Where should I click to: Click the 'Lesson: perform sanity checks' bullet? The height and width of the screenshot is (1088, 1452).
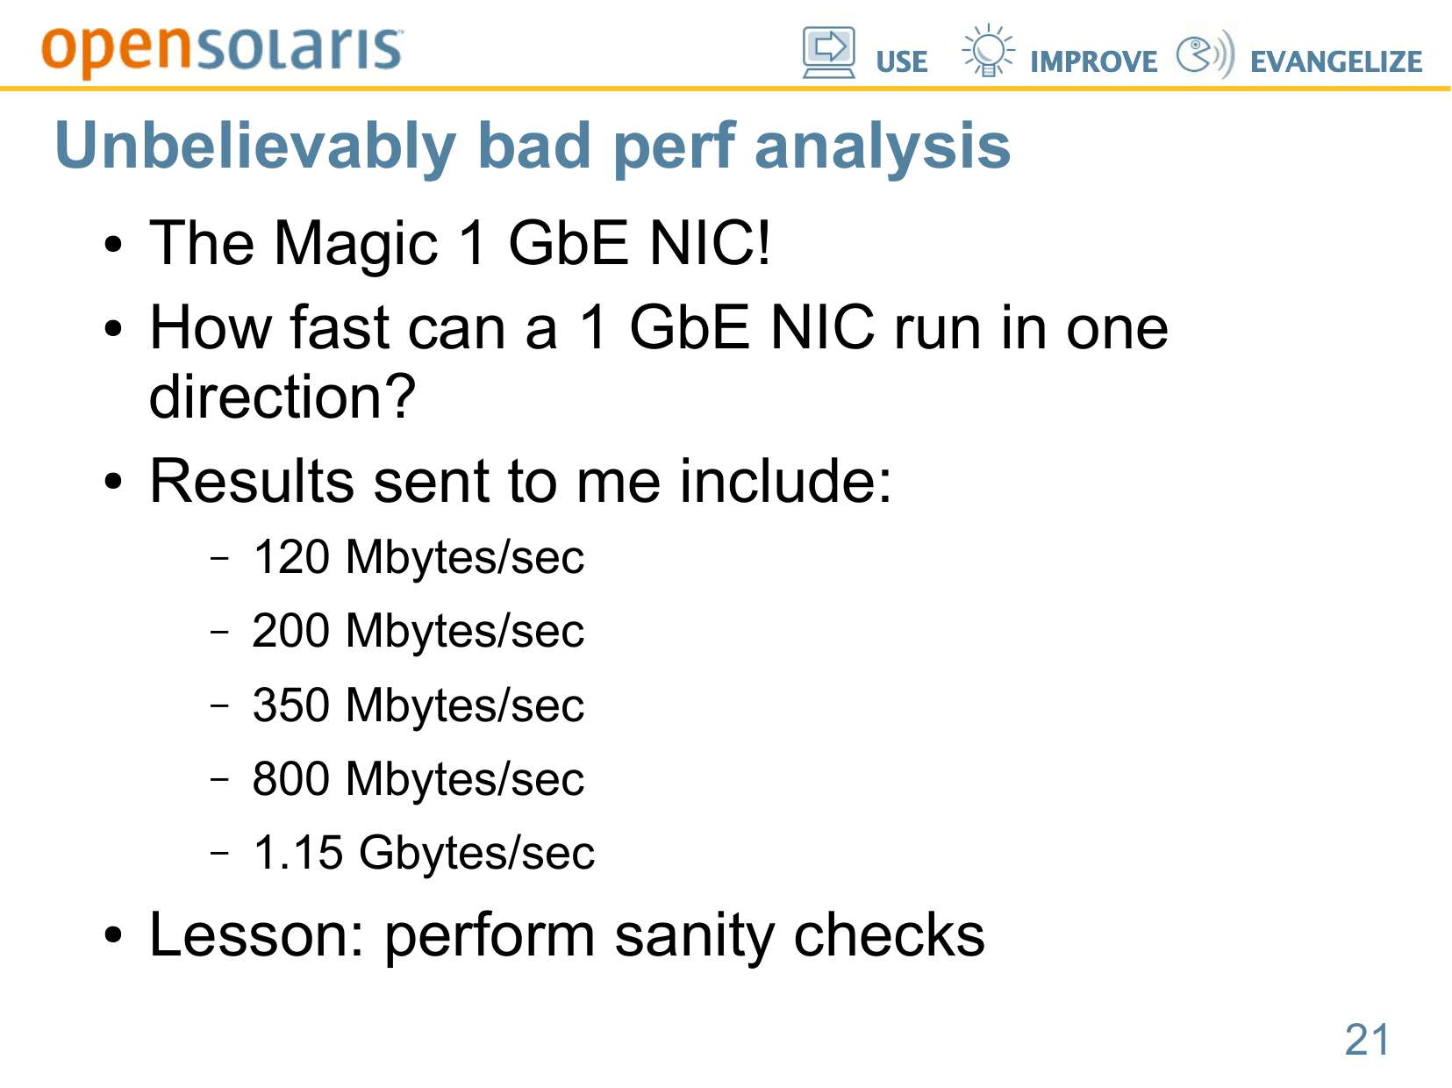pyautogui.click(x=567, y=935)
